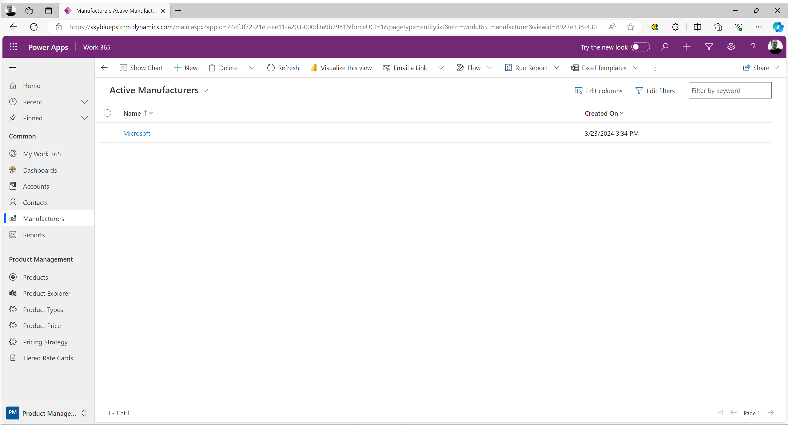Click the Refresh icon in command bar

click(x=271, y=68)
